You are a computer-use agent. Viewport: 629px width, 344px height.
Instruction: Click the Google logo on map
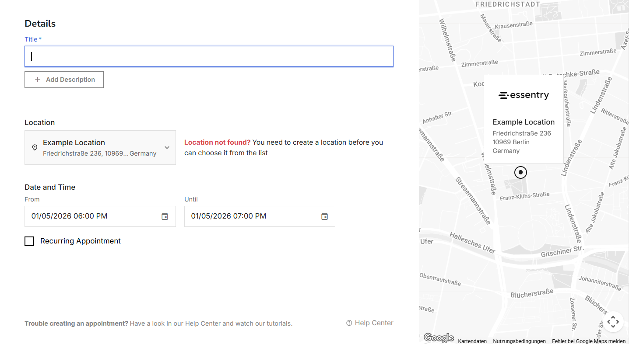click(x=439, y=337)
